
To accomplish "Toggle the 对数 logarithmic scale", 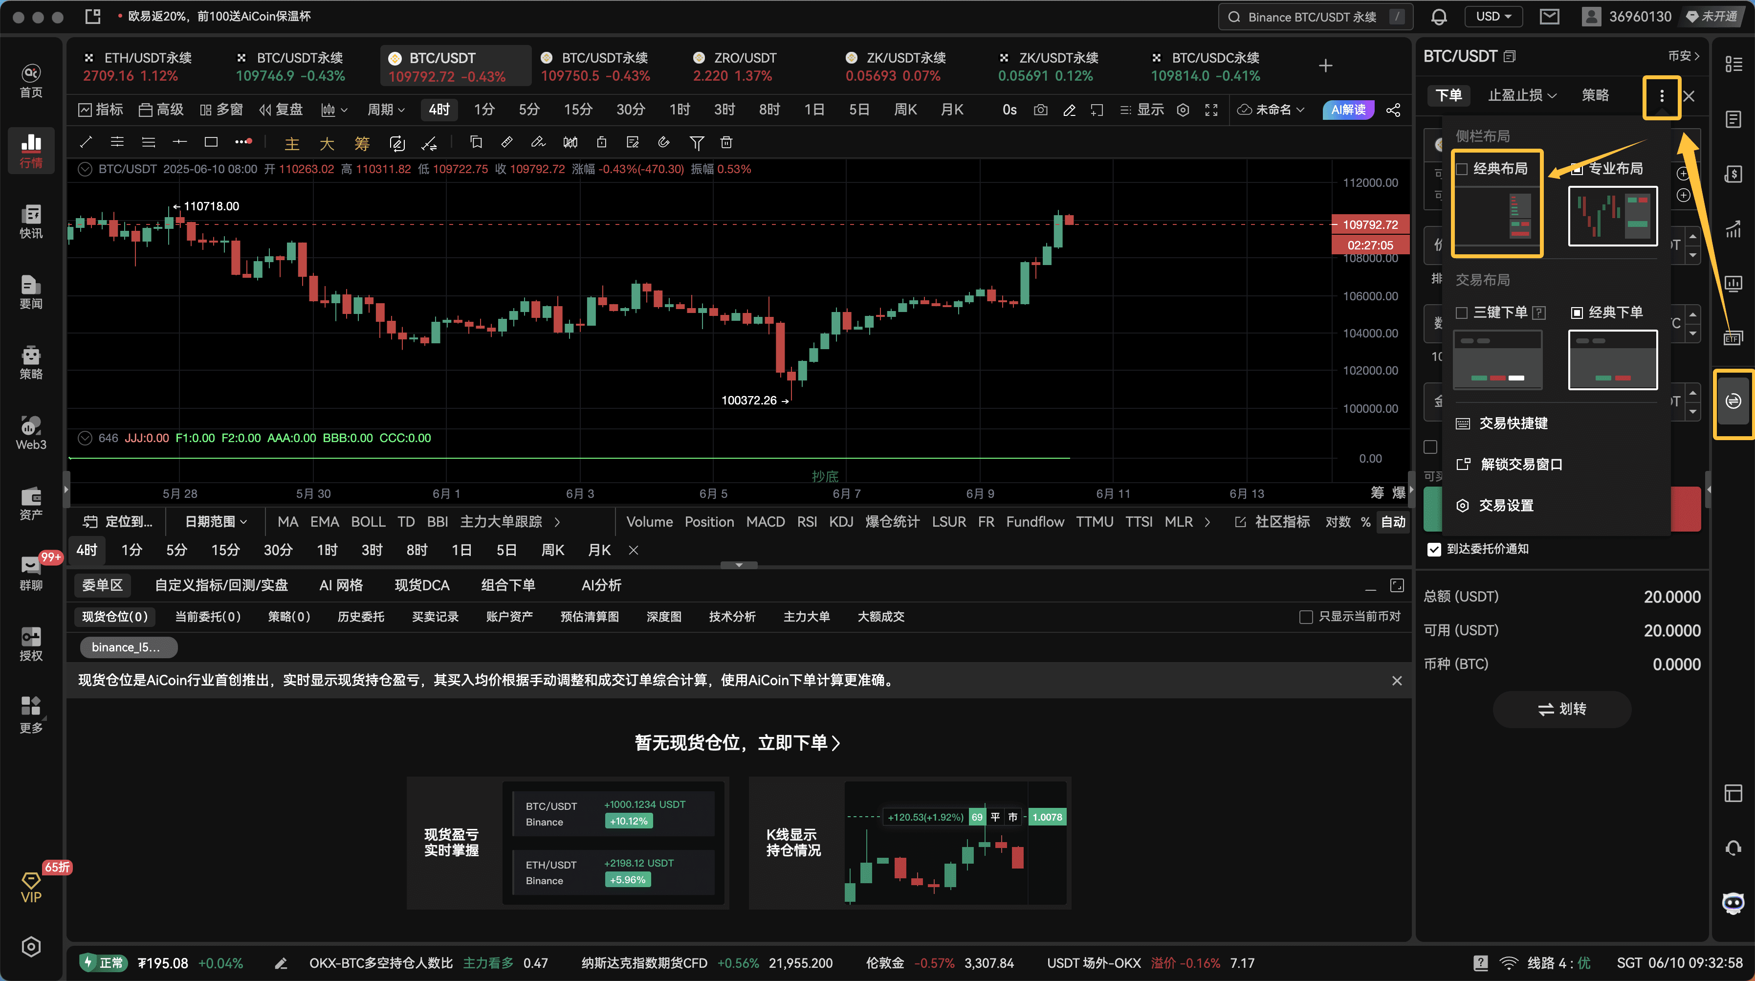I will click(1338, 522).
